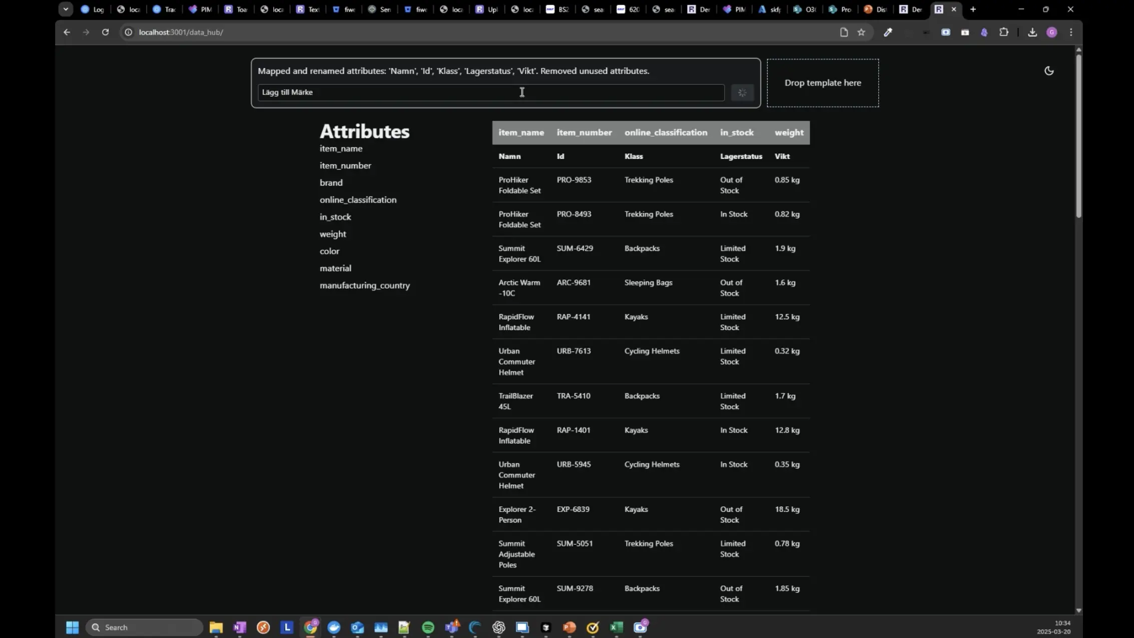Bookmark page with star icon
Image resolution: width=1134 pixels, height=638 pixels.
click(861, 32)
